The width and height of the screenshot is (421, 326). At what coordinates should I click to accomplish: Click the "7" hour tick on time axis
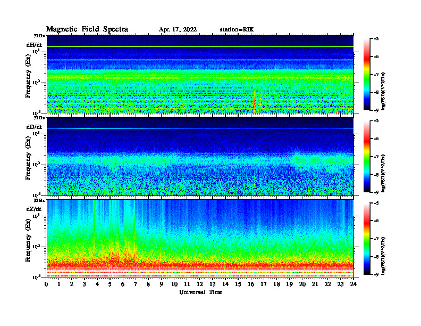[136, 284]
